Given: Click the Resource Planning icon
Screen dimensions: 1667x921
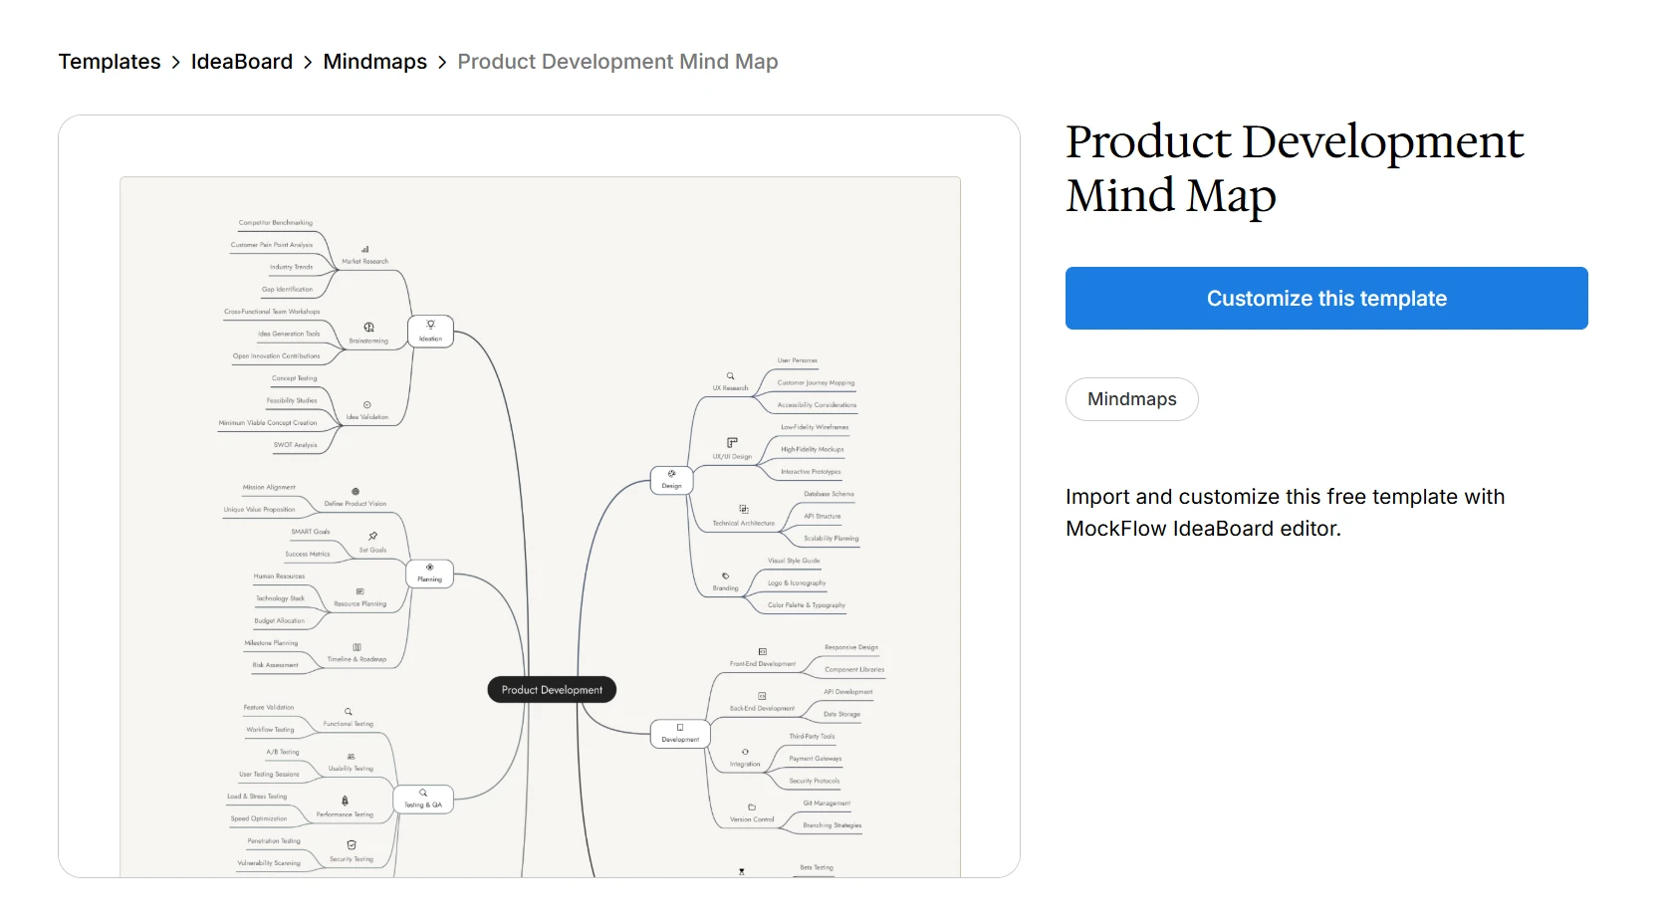Looking at the screenshot, I should (360, 591).
